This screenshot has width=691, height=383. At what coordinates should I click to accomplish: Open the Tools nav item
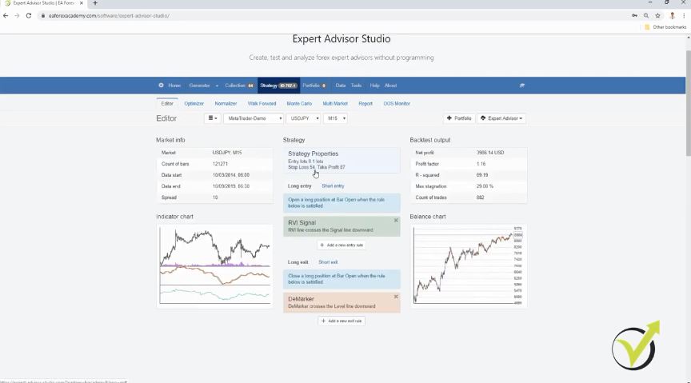click(x=356, y=86)
